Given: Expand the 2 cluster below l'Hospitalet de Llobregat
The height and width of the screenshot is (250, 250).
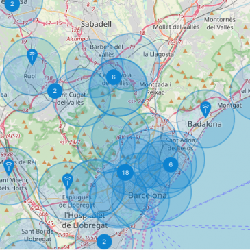Looking at the screenshot, I should tap(104, 242).
